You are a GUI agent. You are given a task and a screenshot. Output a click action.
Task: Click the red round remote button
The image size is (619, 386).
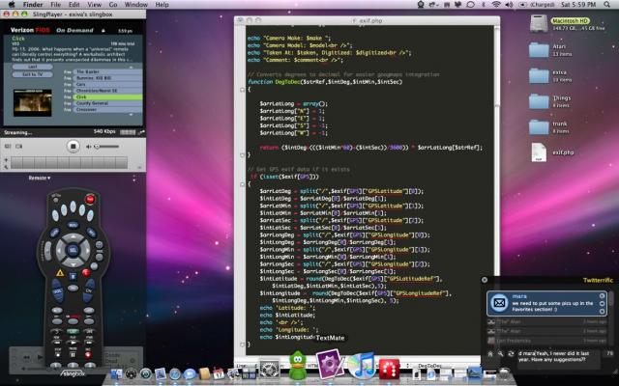pos(86,272)
